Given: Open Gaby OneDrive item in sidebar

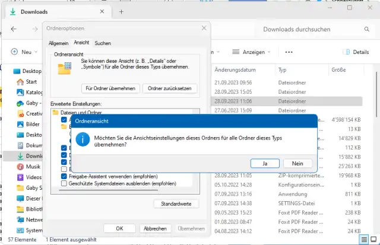Looking at the screenshot, I should click(29, 103).
